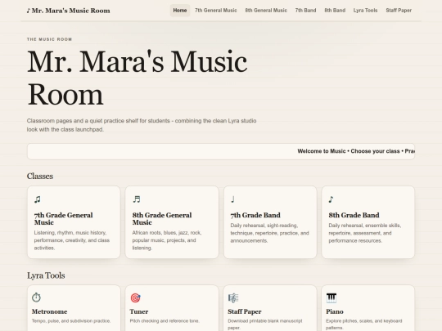Click 'Tempo, pulse, and subdivision practice' text

click(71, 321)
